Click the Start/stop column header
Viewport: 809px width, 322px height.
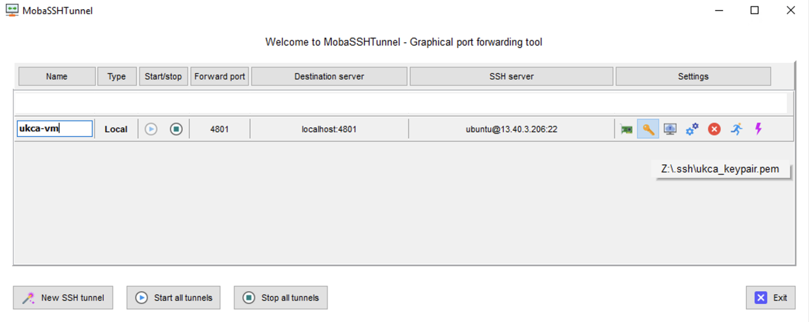click(x=163, y=76)
